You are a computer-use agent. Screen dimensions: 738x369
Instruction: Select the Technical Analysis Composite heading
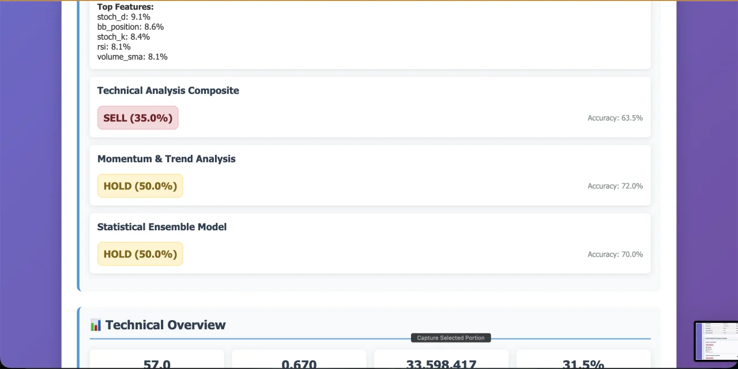(168, 90)
